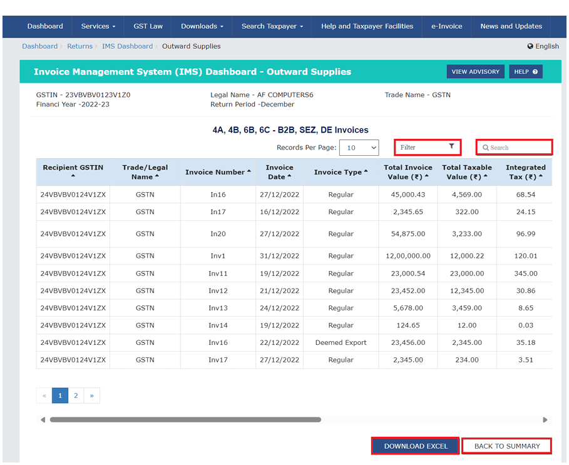Select invoice number Inv12 cell
This screenshot has height=465, width=569.
click(218, 290)
